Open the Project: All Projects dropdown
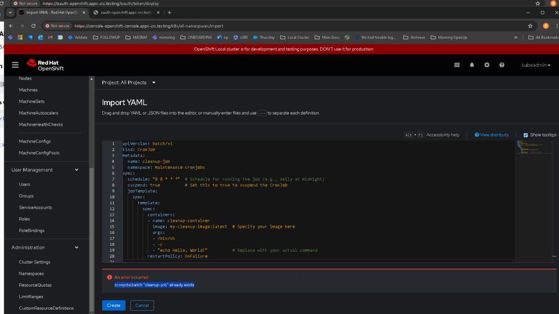Image resolution: width=559 pixels, height=314 pixels. coord(129,82)
